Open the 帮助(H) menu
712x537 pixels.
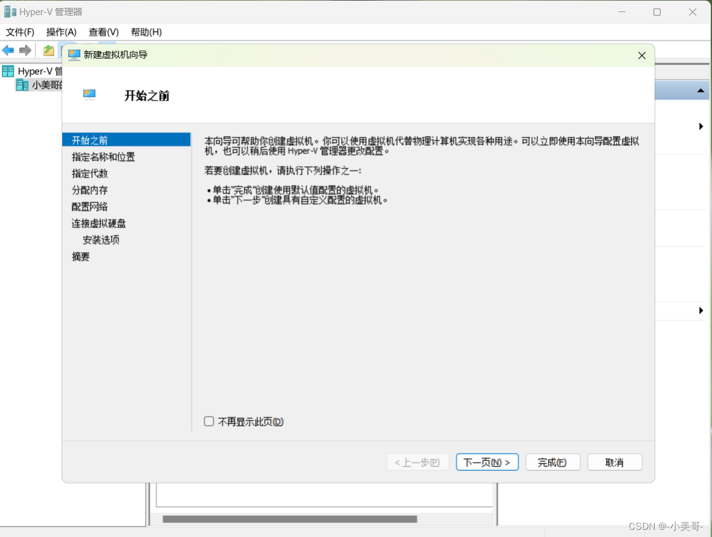[x=145, y=32]
